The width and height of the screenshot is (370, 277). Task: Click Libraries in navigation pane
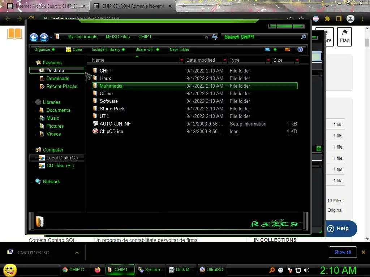(x=52, y=102)
